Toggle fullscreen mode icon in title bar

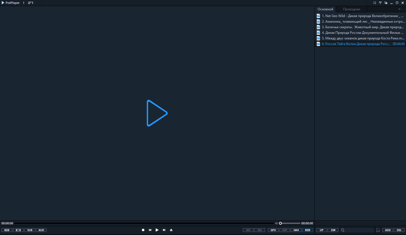point(375,3)
